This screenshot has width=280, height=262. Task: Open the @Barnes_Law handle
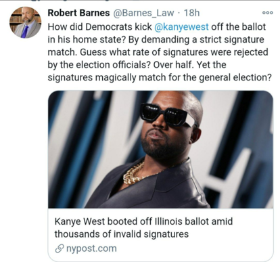143,13
